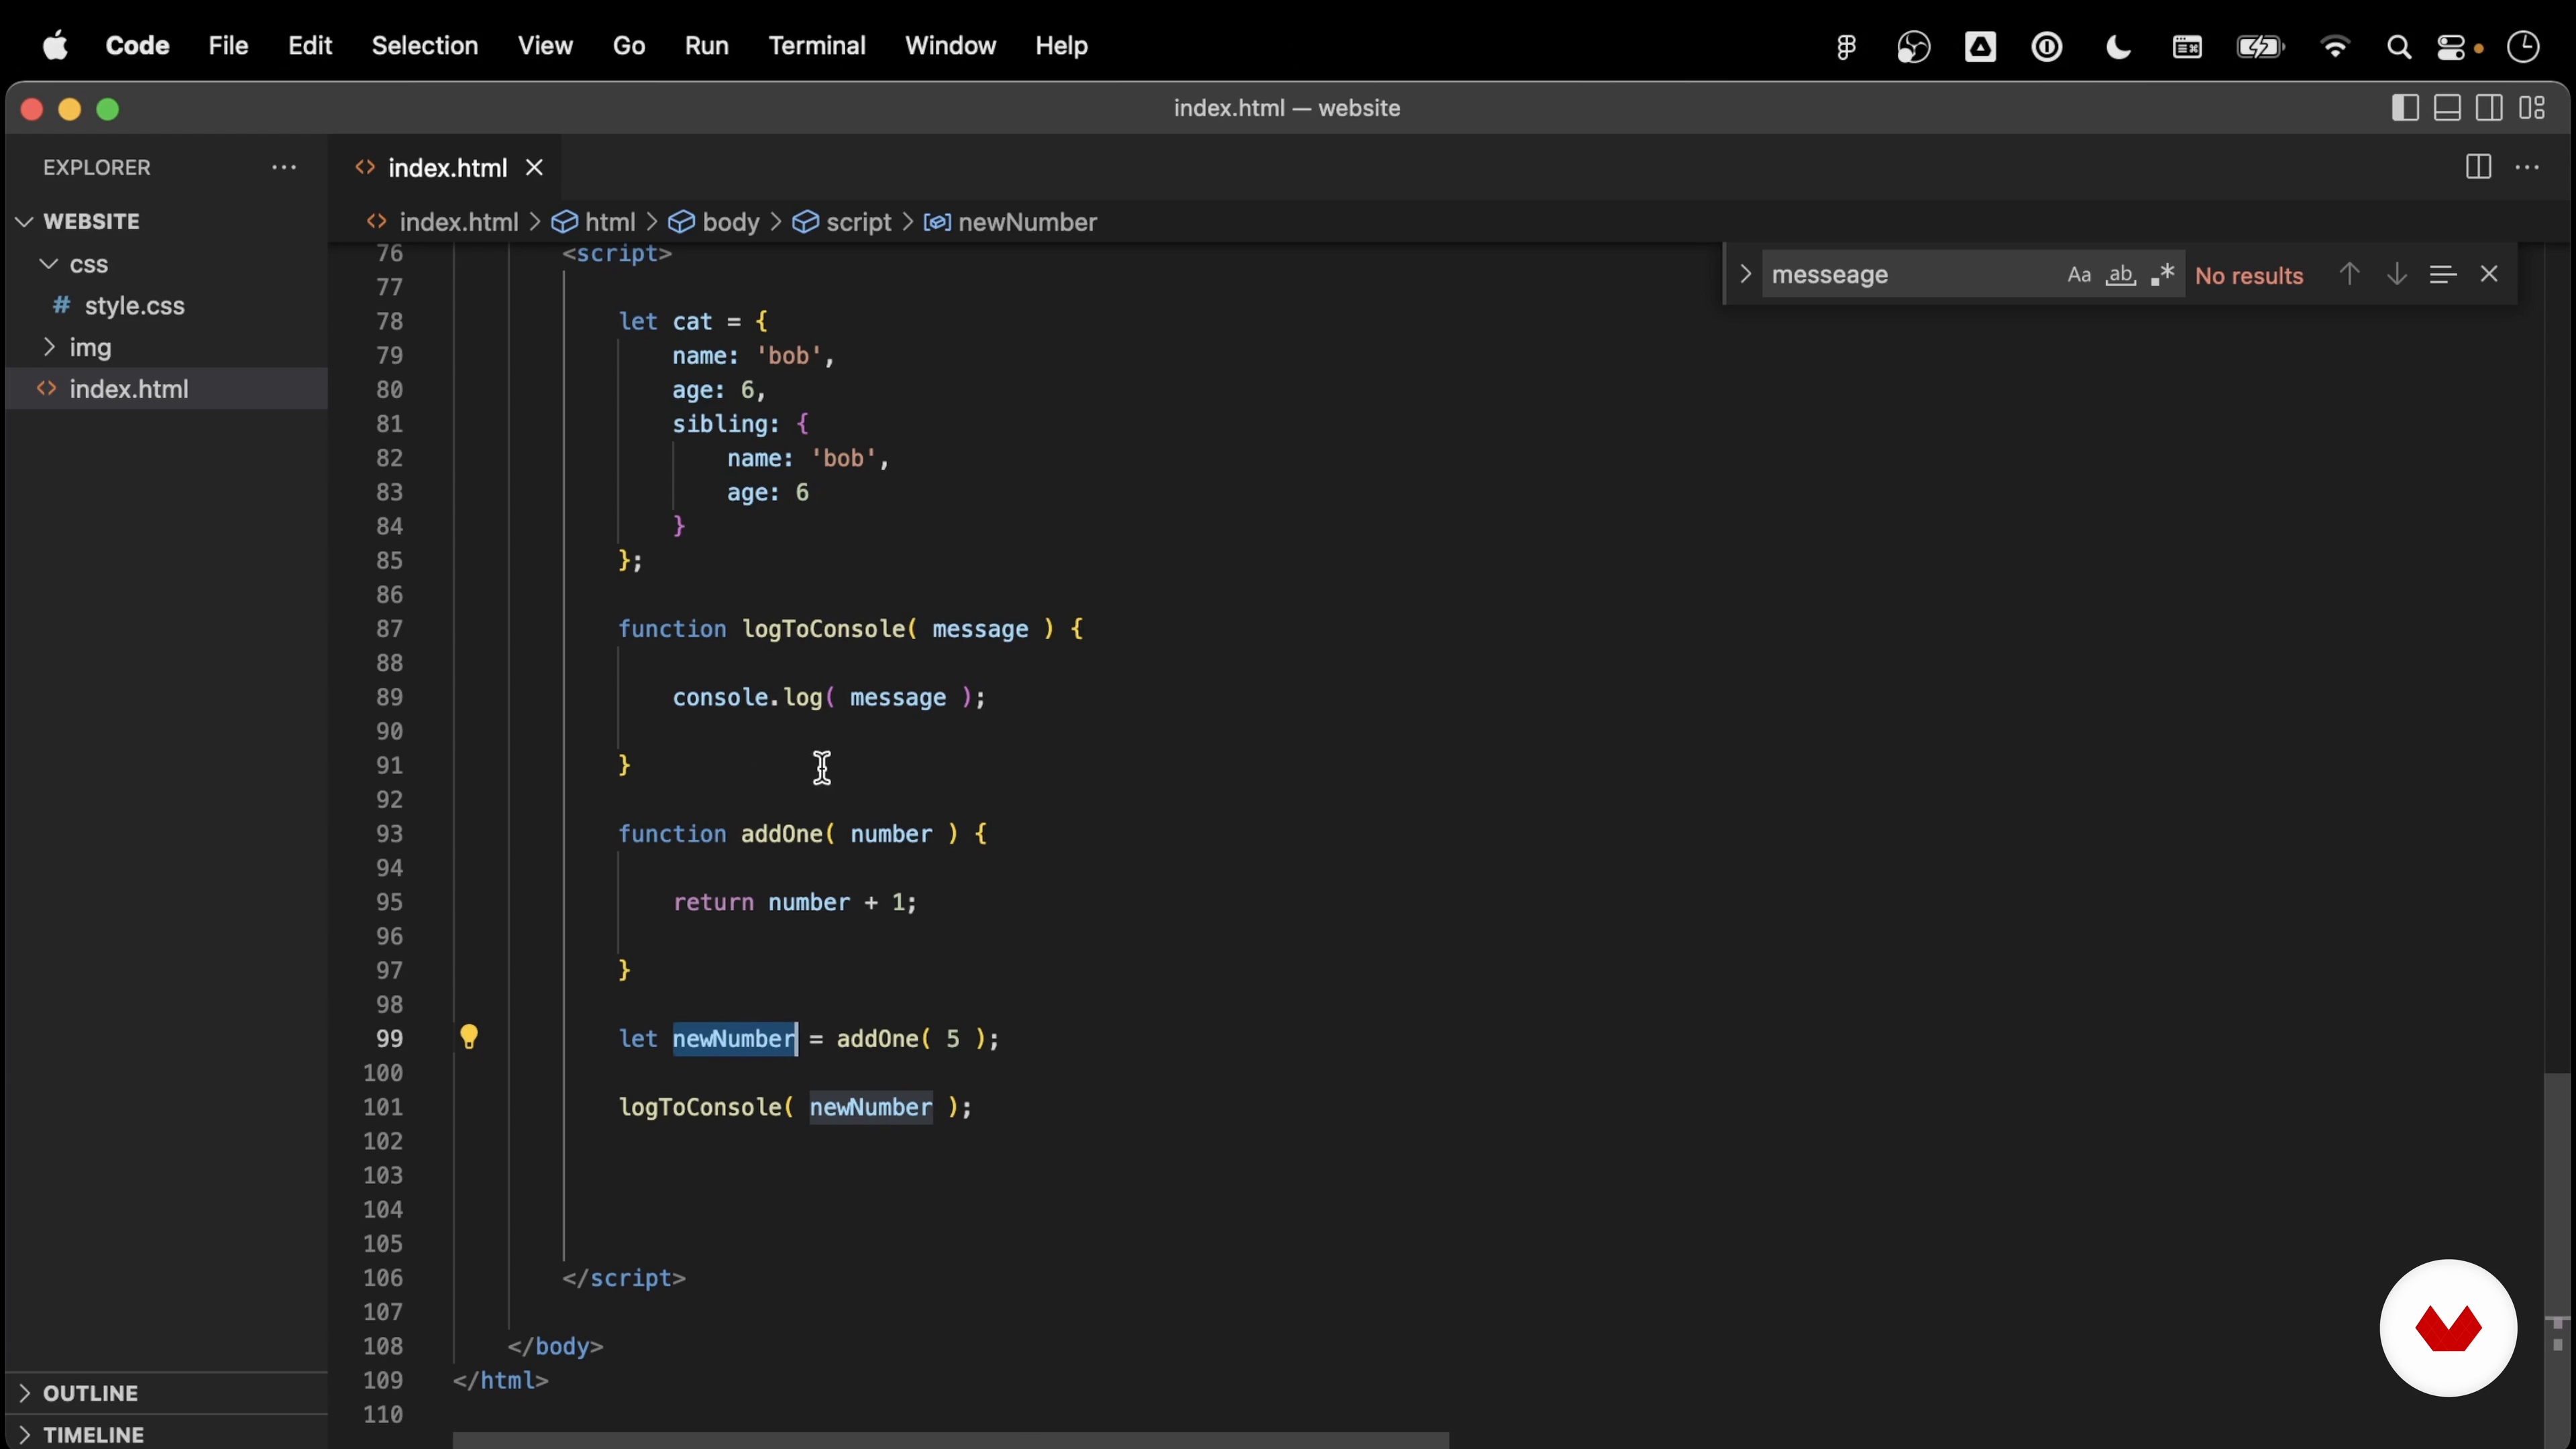This screenshot has height=1449, width=2576.
Task: Click 'let cat = {' on line 78
Action: [x=693, y=321]
